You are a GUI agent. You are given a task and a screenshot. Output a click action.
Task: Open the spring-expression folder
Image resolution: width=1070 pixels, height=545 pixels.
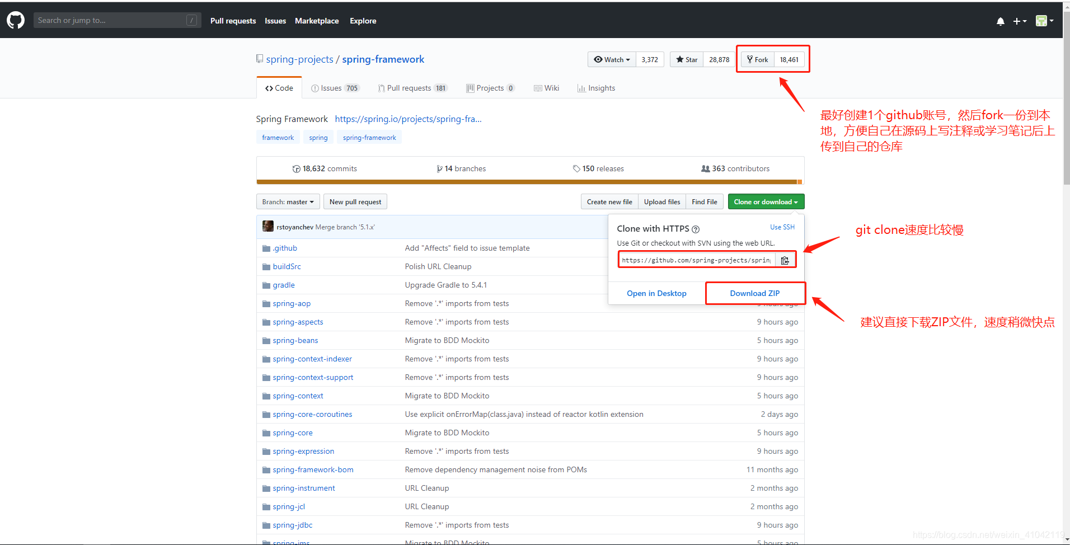pos(303,451)
